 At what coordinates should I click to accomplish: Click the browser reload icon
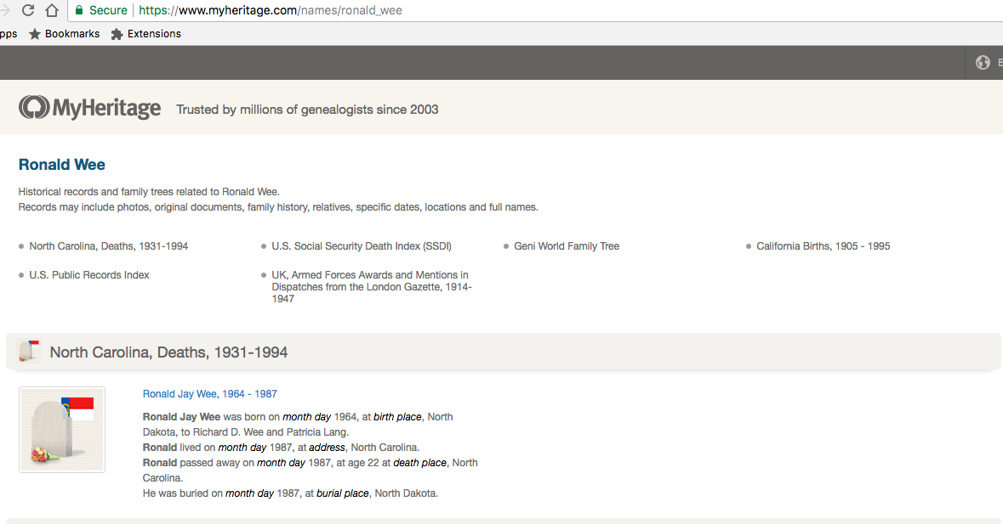point(28,10)
